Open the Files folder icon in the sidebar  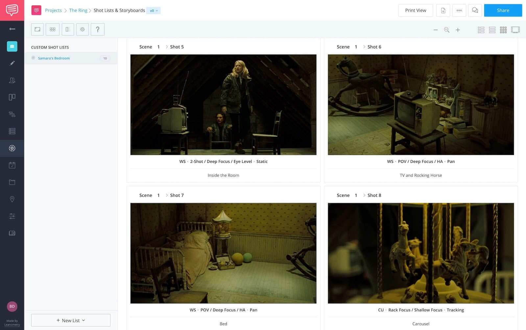point(12,182)
